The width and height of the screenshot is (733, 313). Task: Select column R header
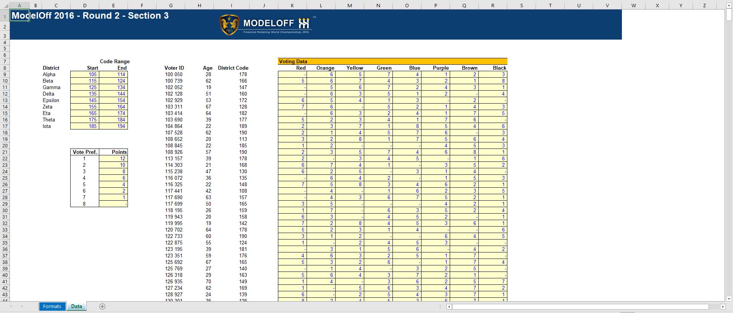pos(493,6)
